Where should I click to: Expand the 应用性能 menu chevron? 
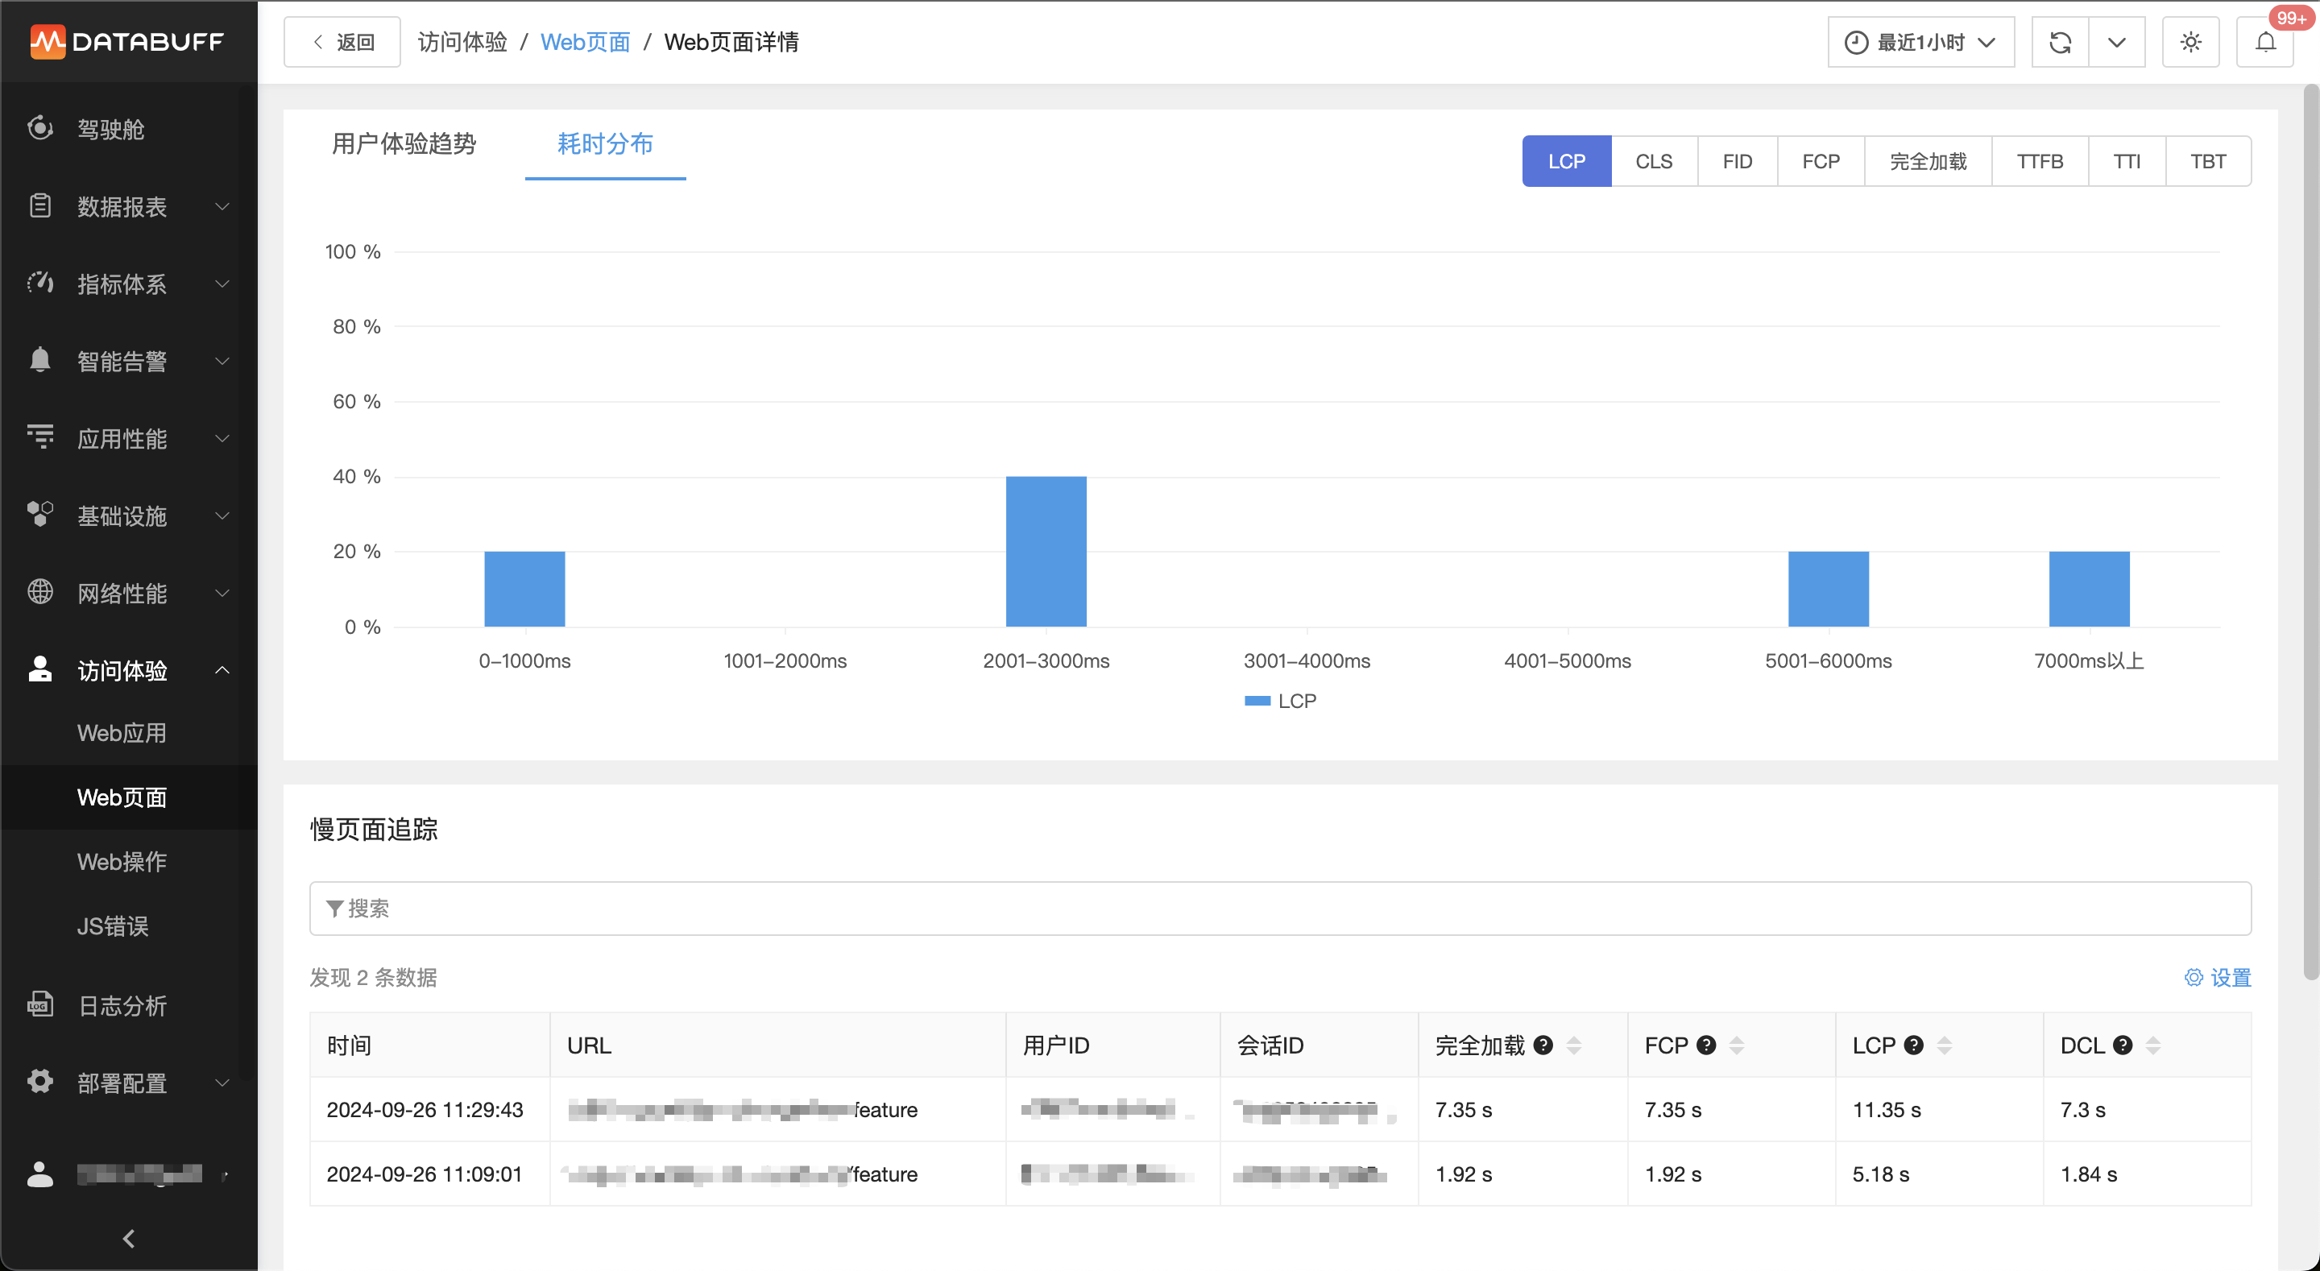pyautogui.click(x=222, y=439)
